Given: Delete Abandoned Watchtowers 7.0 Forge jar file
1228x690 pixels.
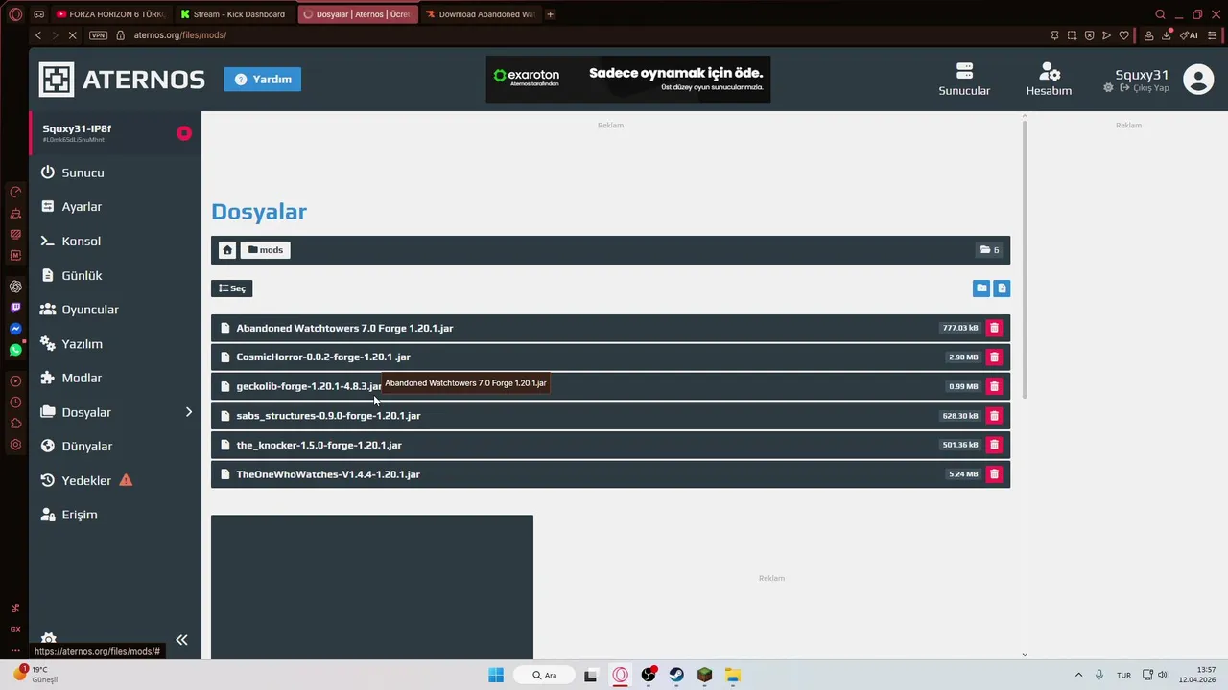Looking at the screenshot, I should (994, 328).
